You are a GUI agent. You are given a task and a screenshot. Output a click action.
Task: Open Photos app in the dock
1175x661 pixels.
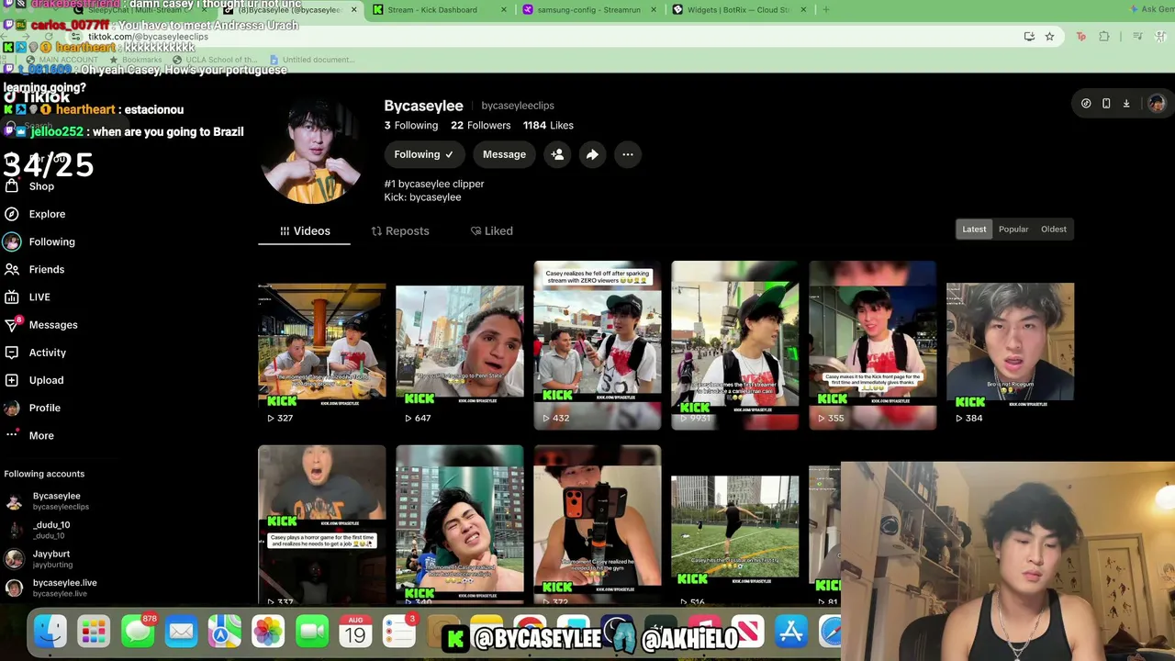pyautogui.click(x=268, y=632)
